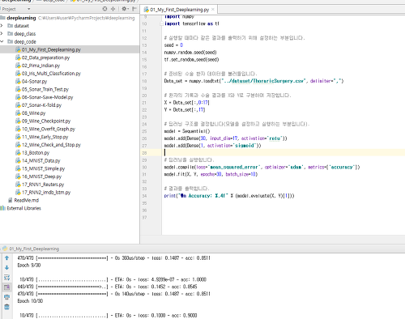Image resolution: width=405 pixels, height=319 pixels.
Task: Click the 'seed = 0' code line
Action: click(x=173, y=45)
